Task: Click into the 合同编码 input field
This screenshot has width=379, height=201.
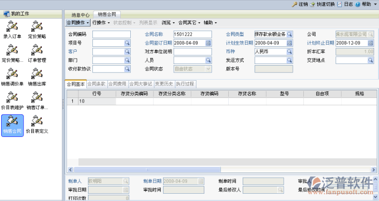Action: (111, 35)
